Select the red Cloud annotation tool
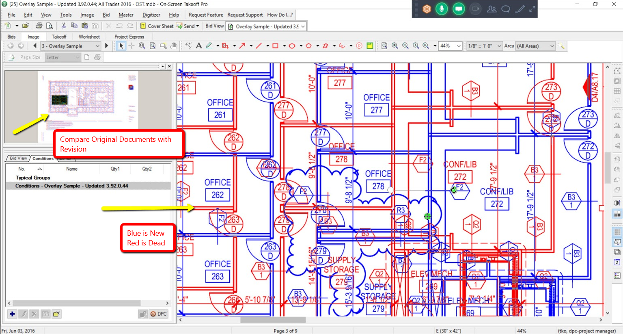The width and height of the screenshot is (623, 334). click(x=325, y=46)
